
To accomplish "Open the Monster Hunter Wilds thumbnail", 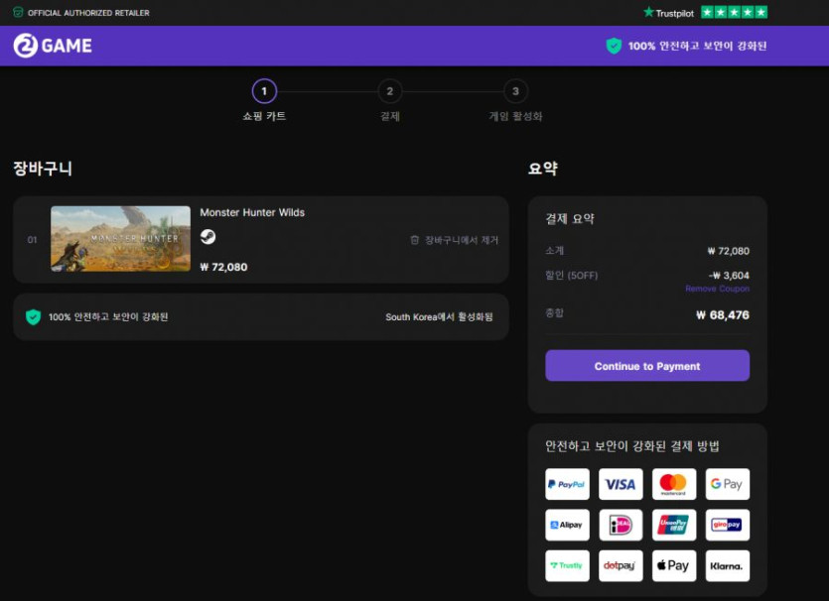I will pyautogui.click(x=120, y=239).
